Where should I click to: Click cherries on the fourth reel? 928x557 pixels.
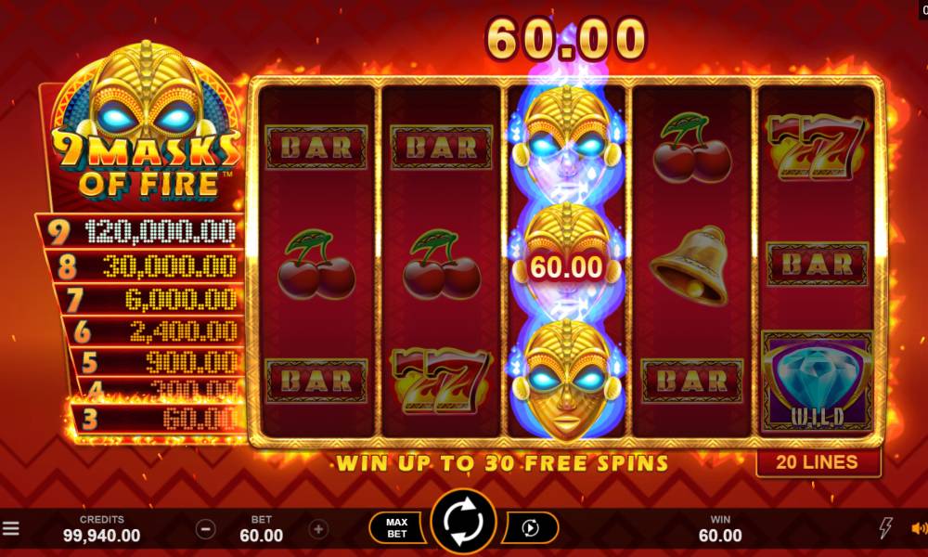coord(691,148)
